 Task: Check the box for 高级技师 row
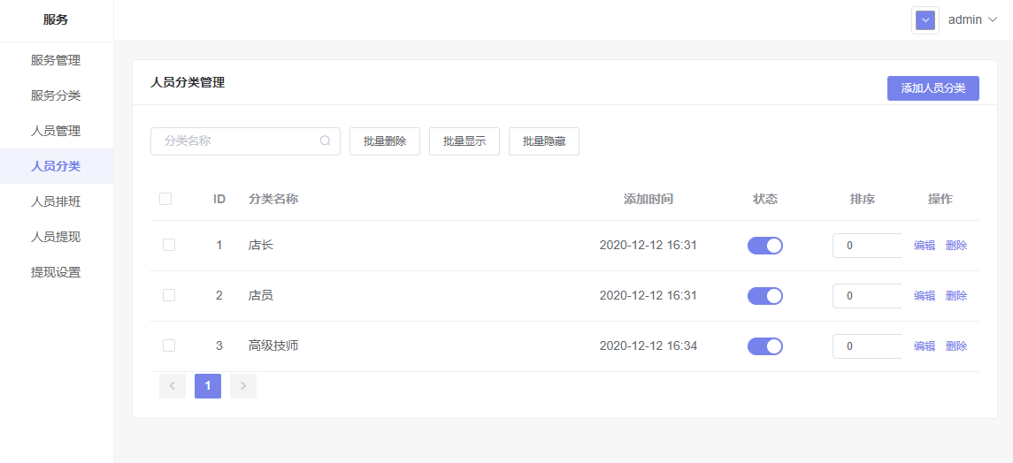tap(169, 345)
